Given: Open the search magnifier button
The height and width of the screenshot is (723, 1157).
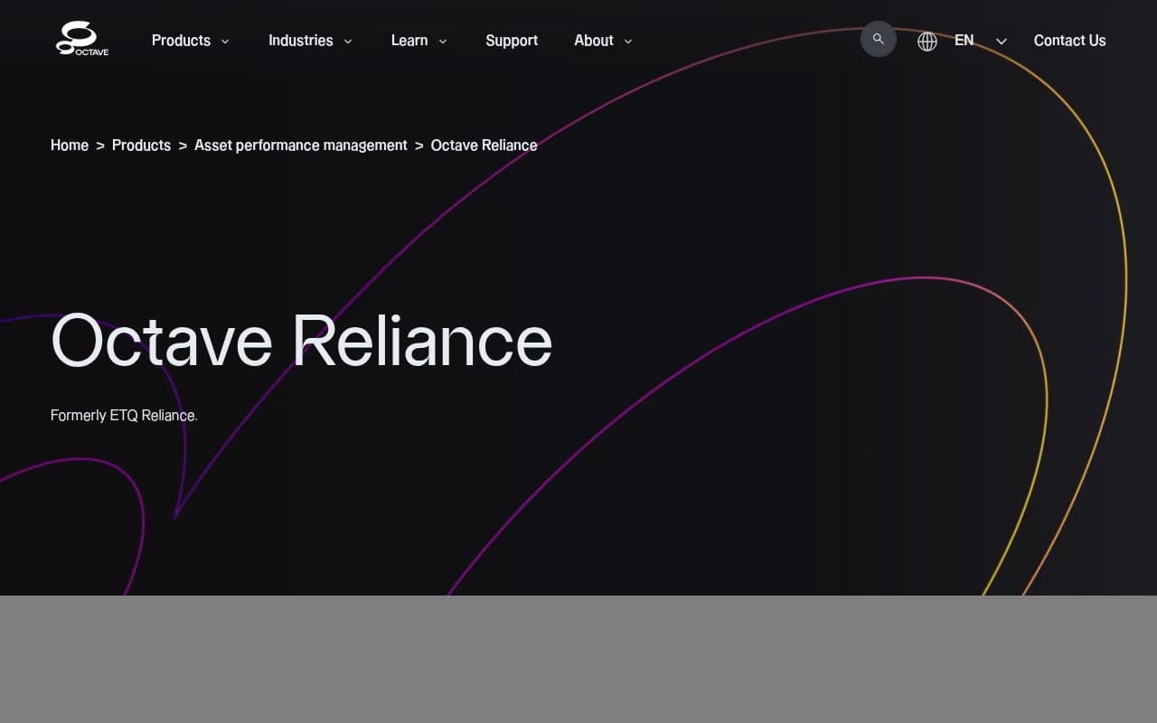Looking at the screenshot, I should click(878, 39).
